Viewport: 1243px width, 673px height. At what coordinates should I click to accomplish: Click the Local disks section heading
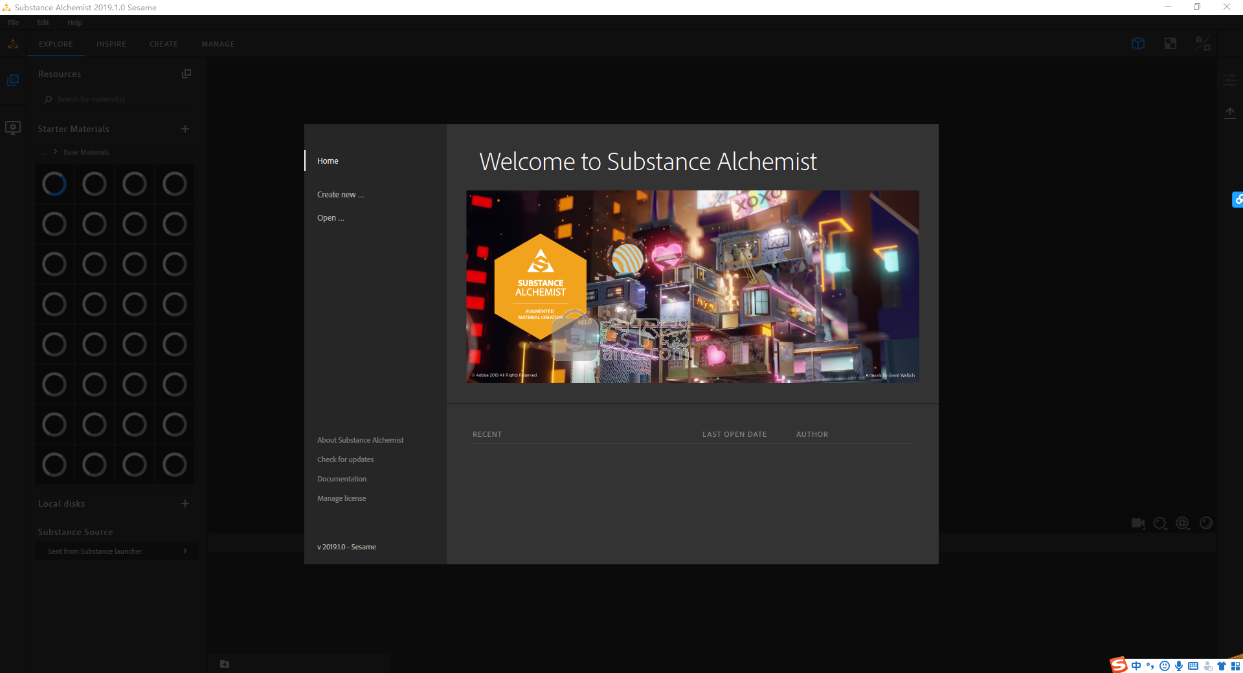tap(62, 503)
